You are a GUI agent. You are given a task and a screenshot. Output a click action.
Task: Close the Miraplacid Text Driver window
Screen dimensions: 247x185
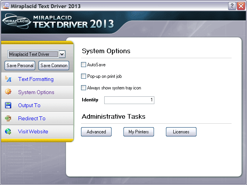click(x=241, y=6)
